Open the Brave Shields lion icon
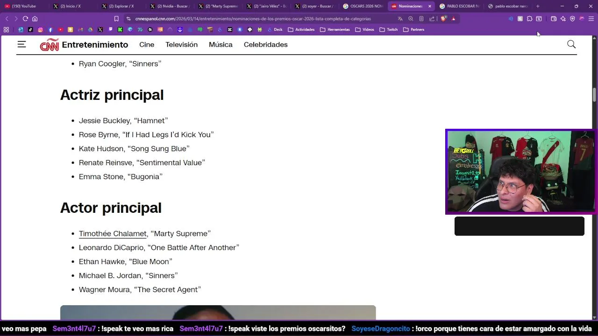Viewport: 598px width, 336px height. tap(443, 19)
